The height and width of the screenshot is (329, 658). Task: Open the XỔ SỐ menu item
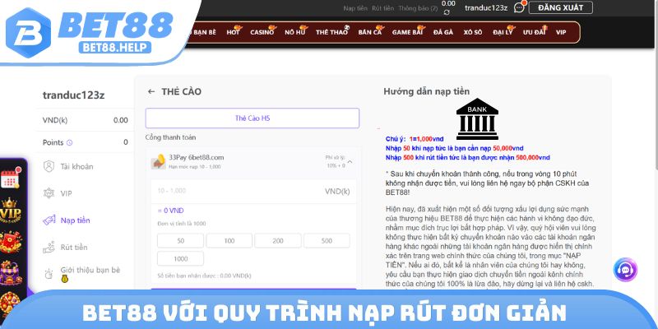click(x=473, y=32)
